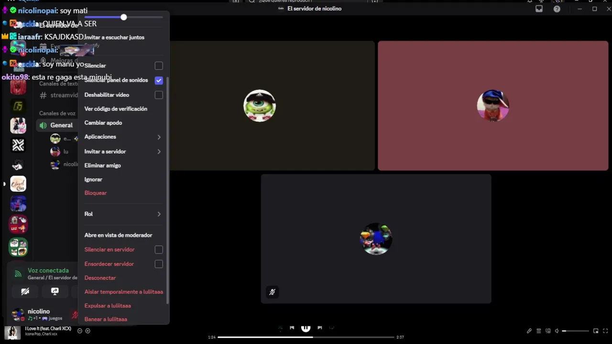Click Aislar temporalmente a luliitaaa
The image size is (612, 344).
click(124, 291)
